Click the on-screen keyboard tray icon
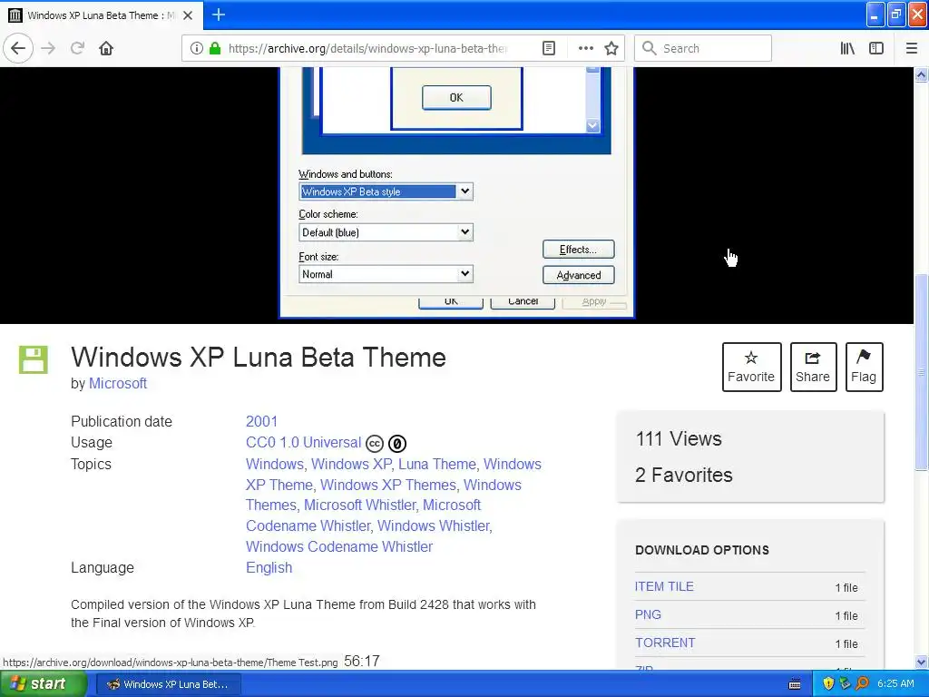The image size is (929, 697). click(x=795, y=684)
